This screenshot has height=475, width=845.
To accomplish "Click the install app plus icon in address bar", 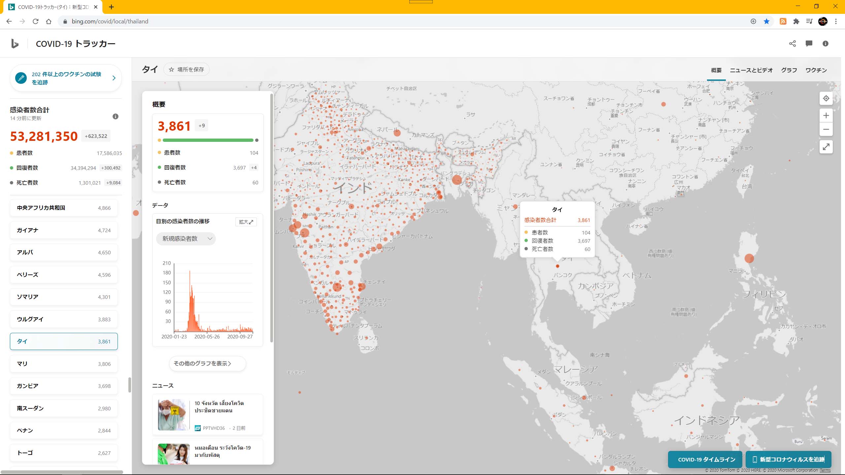I will [x=753, y=21].
